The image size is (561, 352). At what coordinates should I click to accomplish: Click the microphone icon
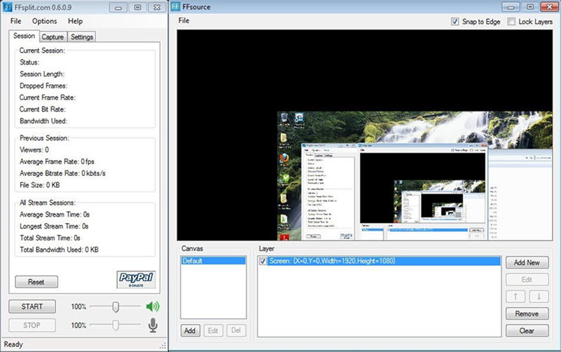click(153, 325)
